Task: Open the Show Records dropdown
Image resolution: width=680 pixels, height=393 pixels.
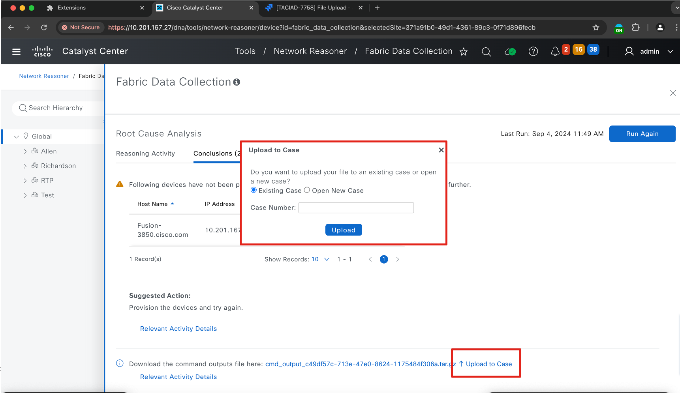Action: point(321,259)
